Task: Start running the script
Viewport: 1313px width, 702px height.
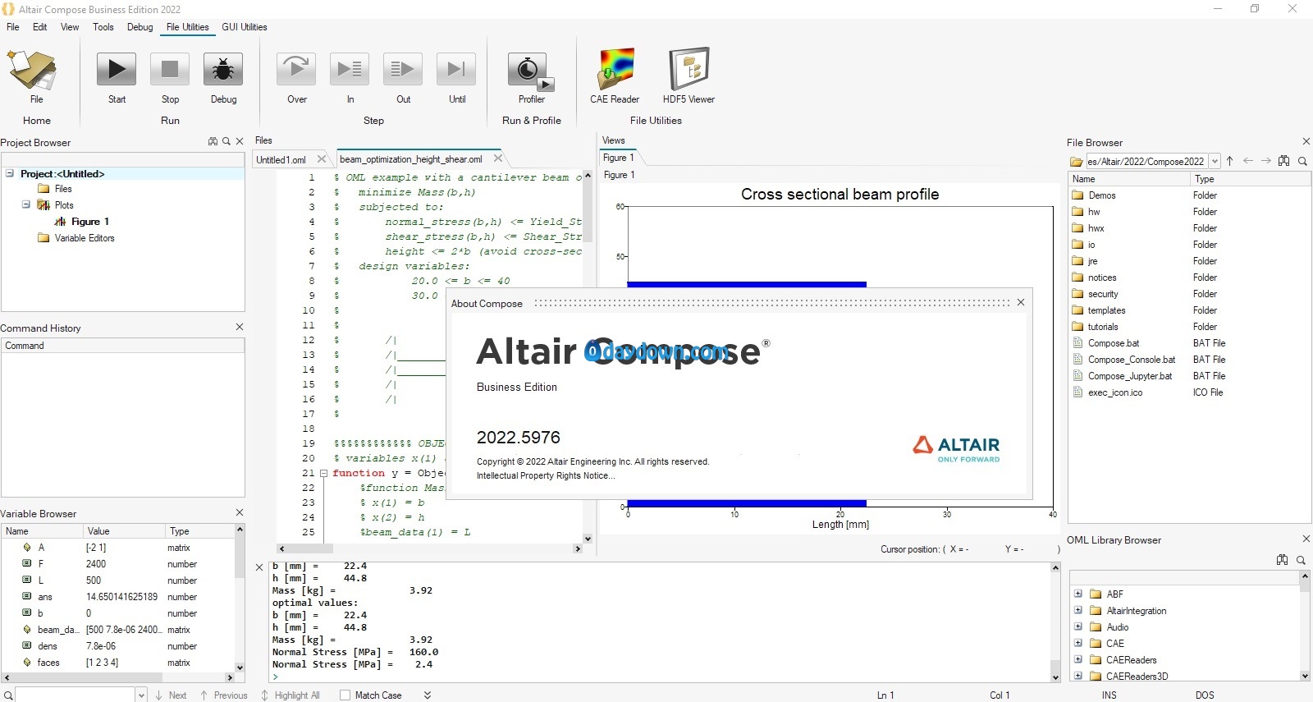Action: click(x=117, y=69)
